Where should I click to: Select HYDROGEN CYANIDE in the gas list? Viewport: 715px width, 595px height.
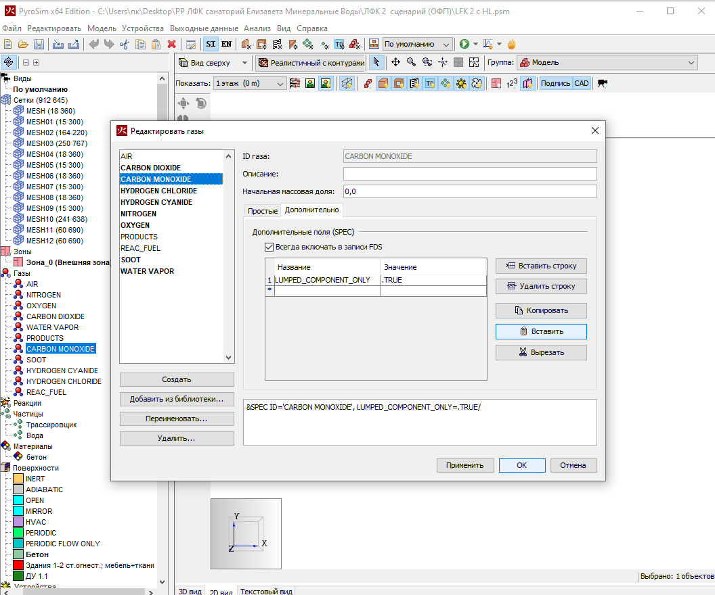pos(156,202)
